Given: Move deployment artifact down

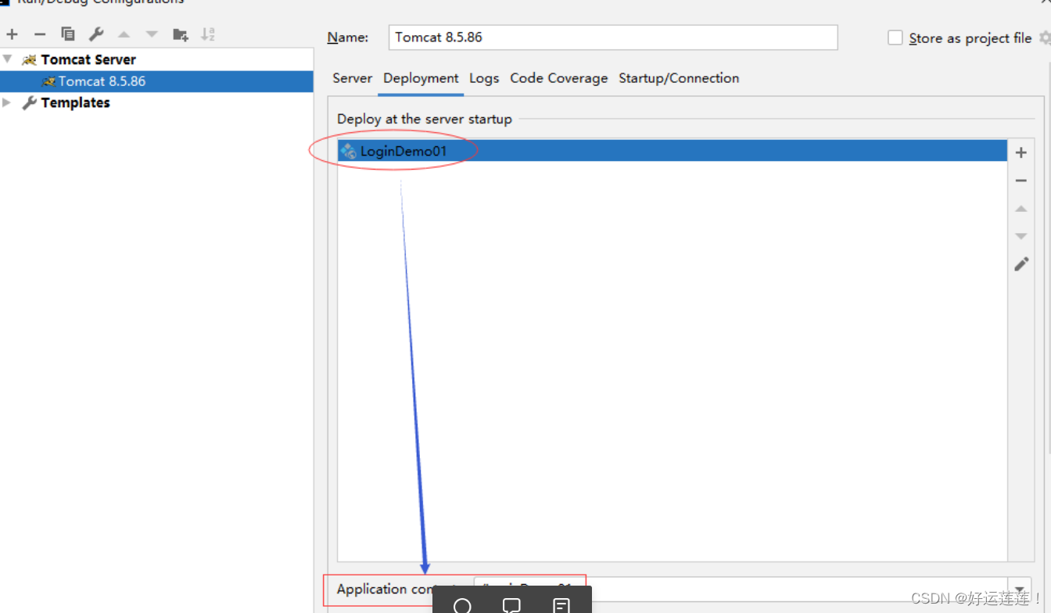Looking at the screenshot, I should (x=1021, y=236).
